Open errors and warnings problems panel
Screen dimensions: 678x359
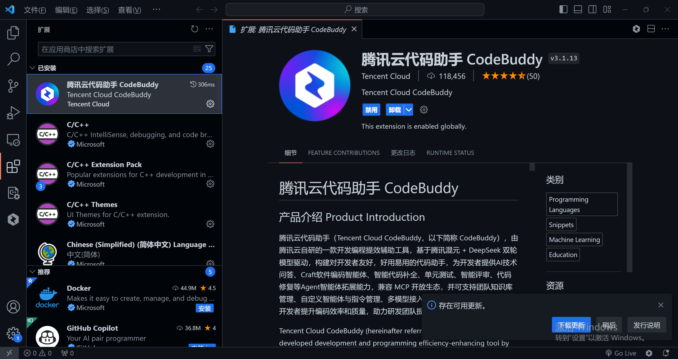coord(38,353)
